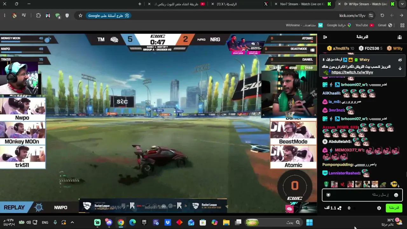This screenshot has height=229, width=407.
Task: Open File Explorer from taskbar
Action: pos(226,223)
